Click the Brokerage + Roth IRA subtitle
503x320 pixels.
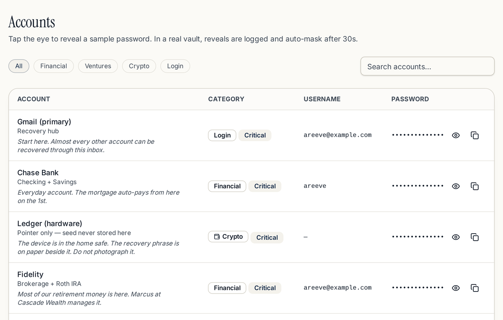tap(49, 284)
